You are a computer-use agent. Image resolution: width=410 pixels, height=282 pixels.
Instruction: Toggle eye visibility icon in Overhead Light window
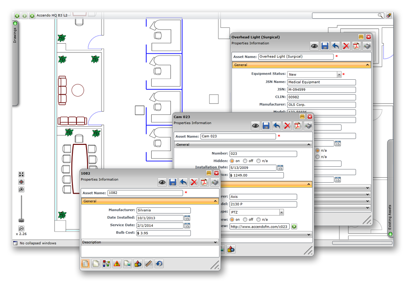pyautogui.click(x=314, y=46)
